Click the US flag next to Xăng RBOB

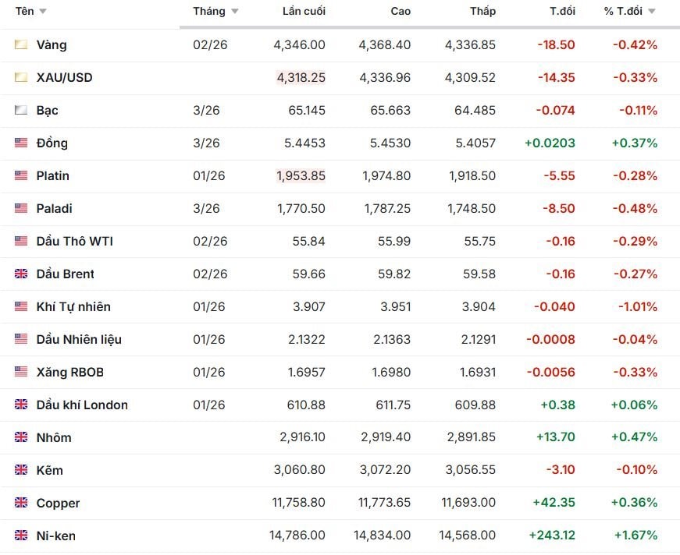click(x=21, y=373)
